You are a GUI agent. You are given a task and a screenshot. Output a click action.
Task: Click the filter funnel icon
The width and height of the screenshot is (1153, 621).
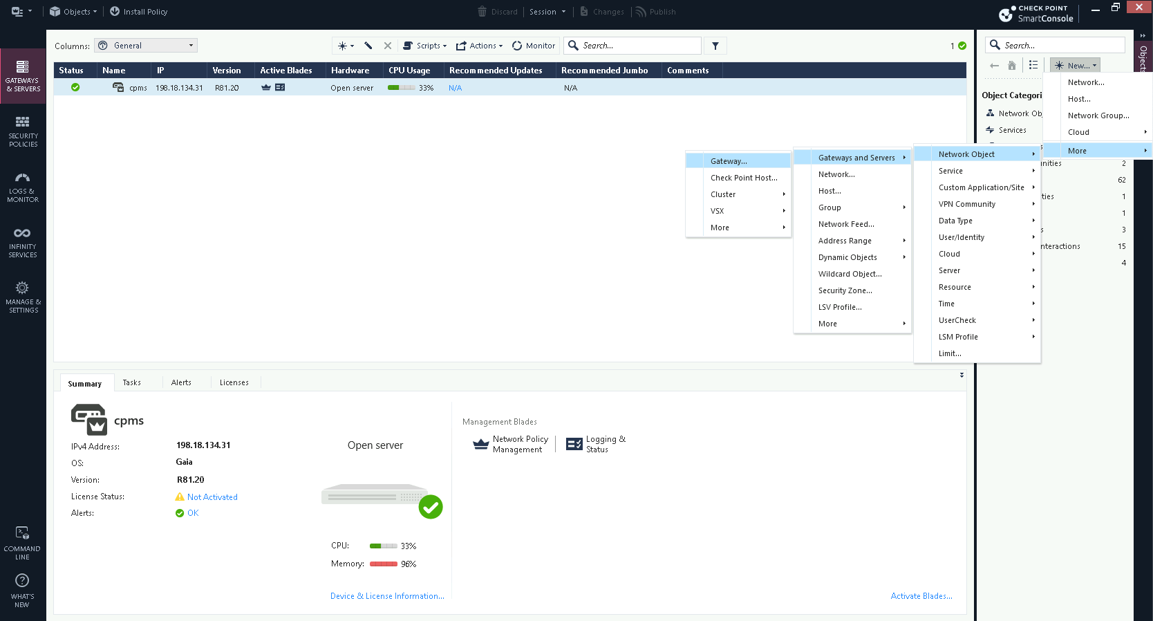[x=715, y=46]
